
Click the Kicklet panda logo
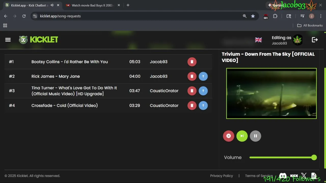[23, 40]
